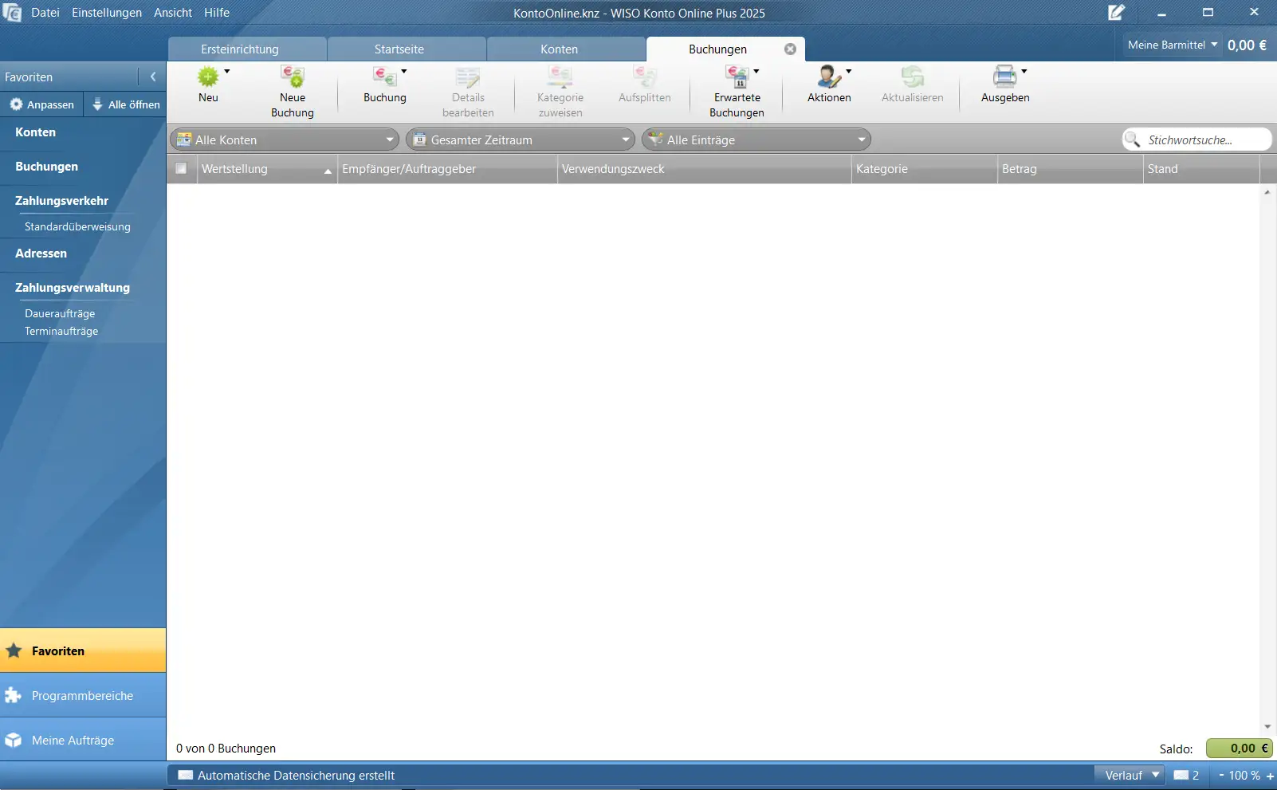Click the Anpassen button in sidebar
Image resolution: width=1277 pixels, height=790 pixels.
(x=42, y=104)
